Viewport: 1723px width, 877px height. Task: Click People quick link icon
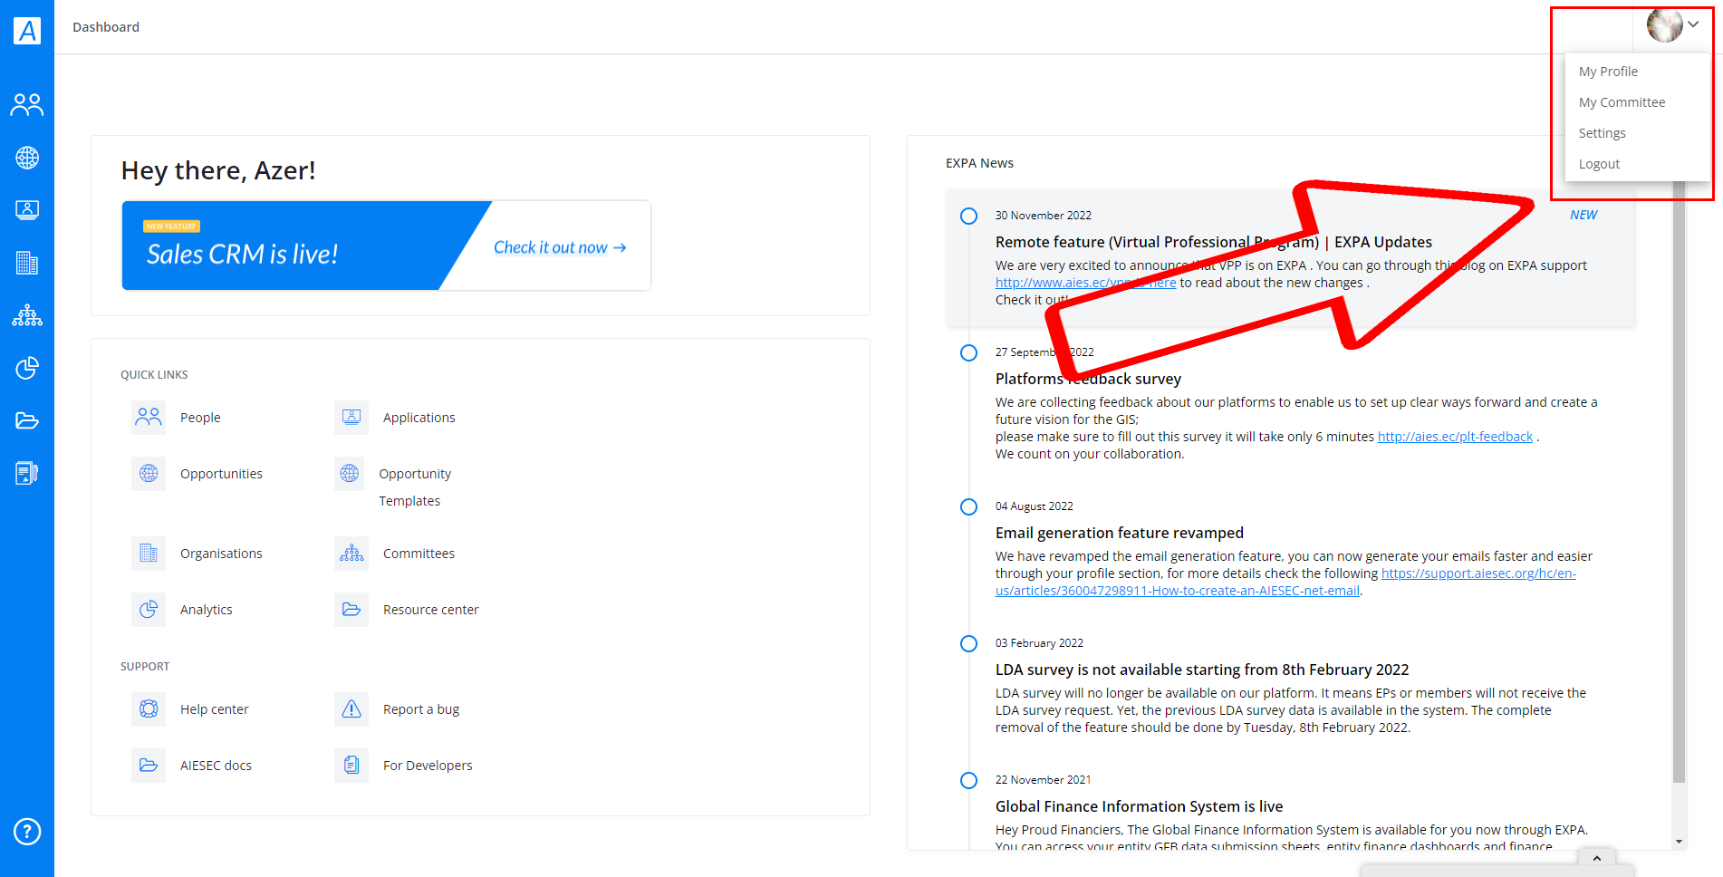coord(149,418)
